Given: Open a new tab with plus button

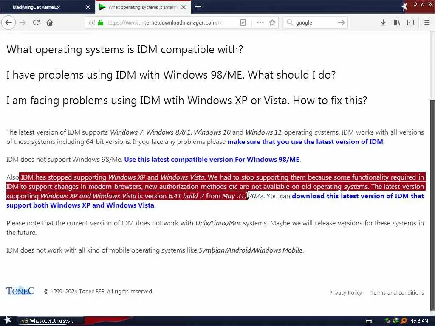Looking at the screenshot, I should pyautogui.click(x=198, y=7).
